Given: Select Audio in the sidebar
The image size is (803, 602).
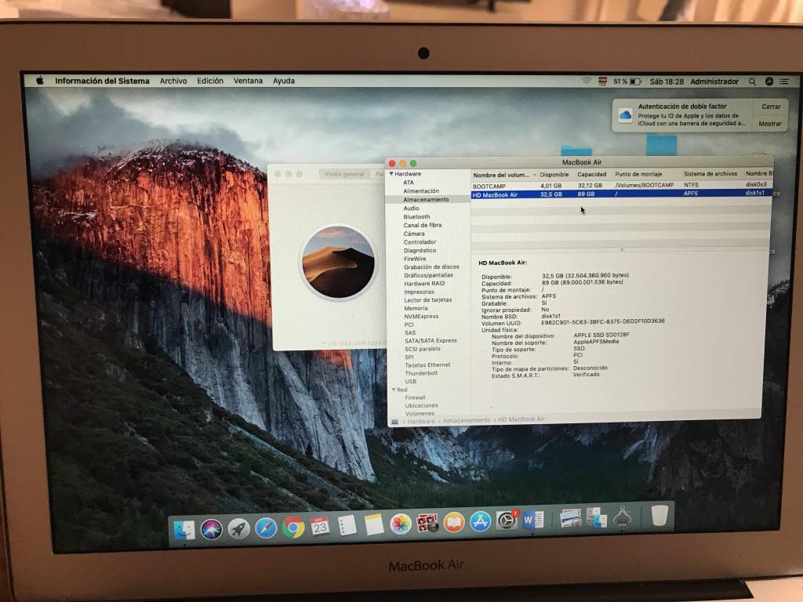Looking at the screenshot, I should pyautogui.click(x=411, y=209).
